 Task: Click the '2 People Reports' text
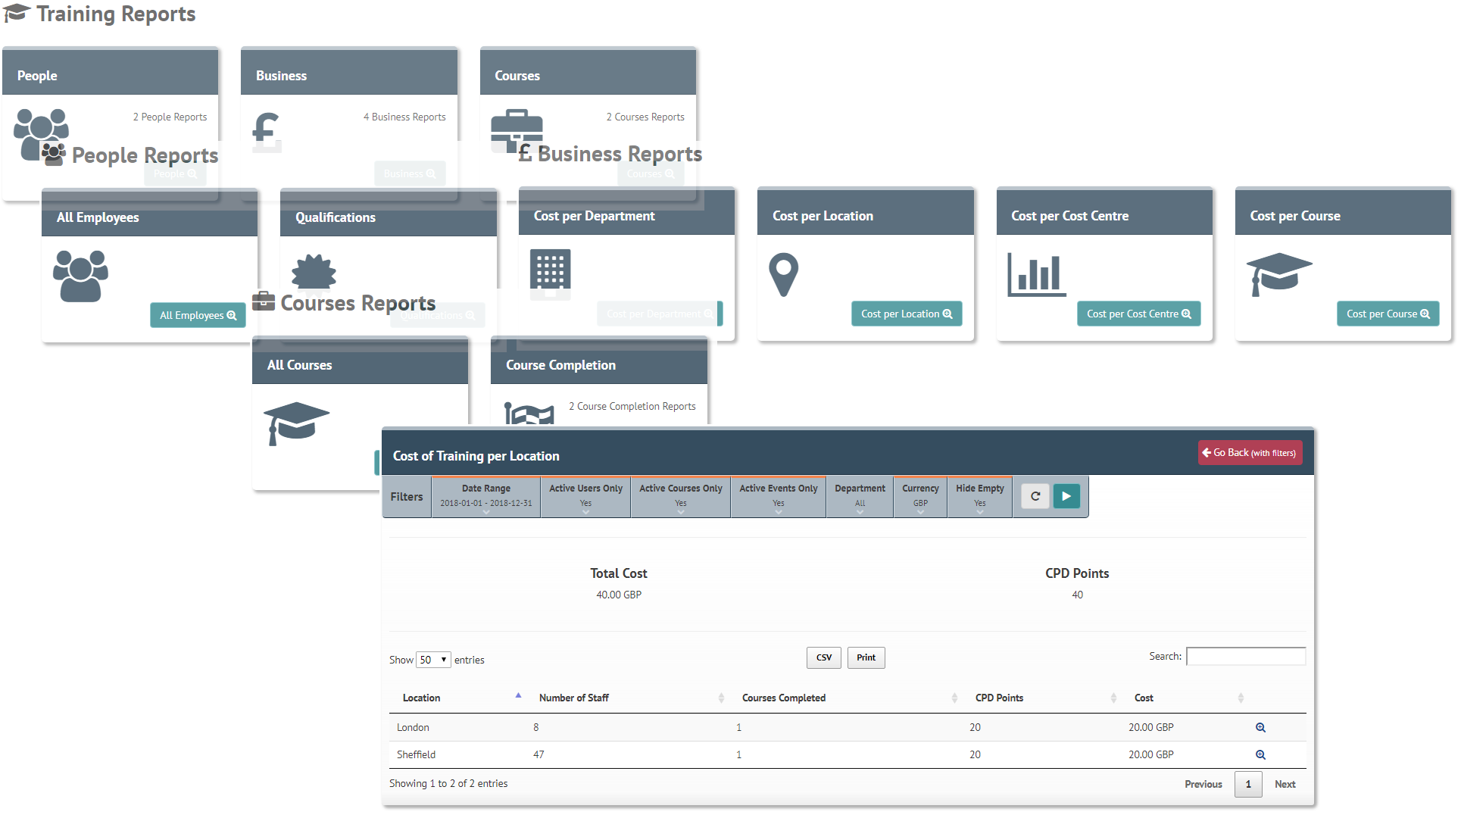170,117
